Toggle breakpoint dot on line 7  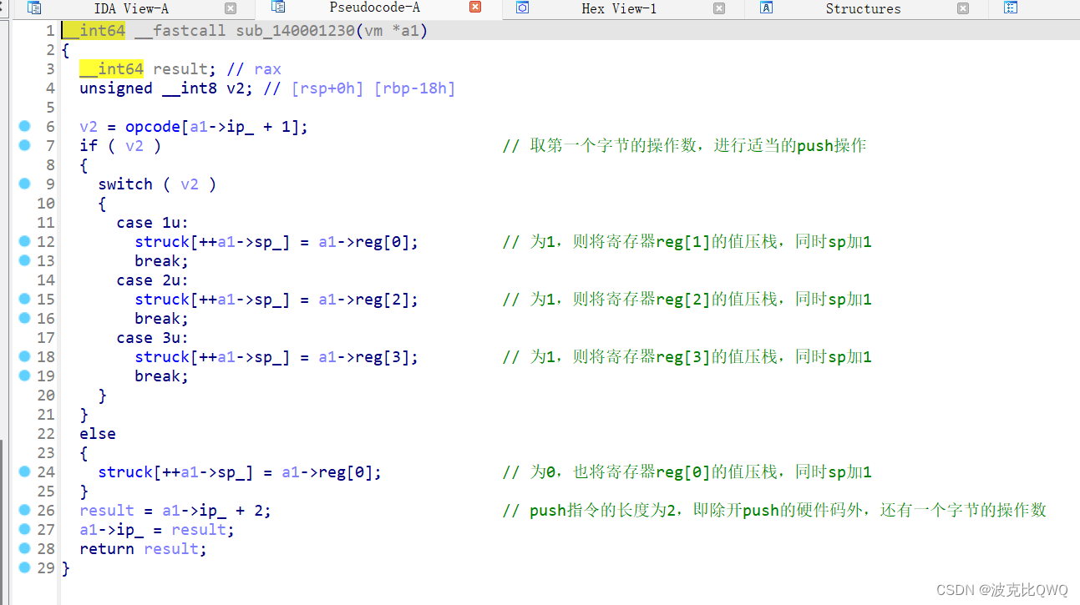point(24,145)
